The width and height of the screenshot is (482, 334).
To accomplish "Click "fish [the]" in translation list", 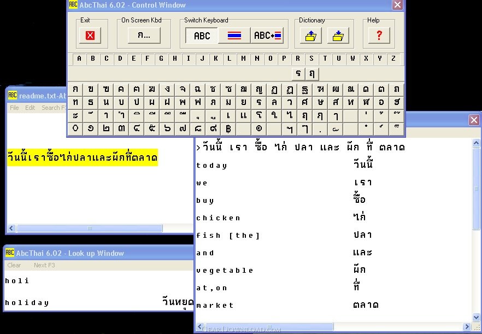I will click(x=228, y=236).
